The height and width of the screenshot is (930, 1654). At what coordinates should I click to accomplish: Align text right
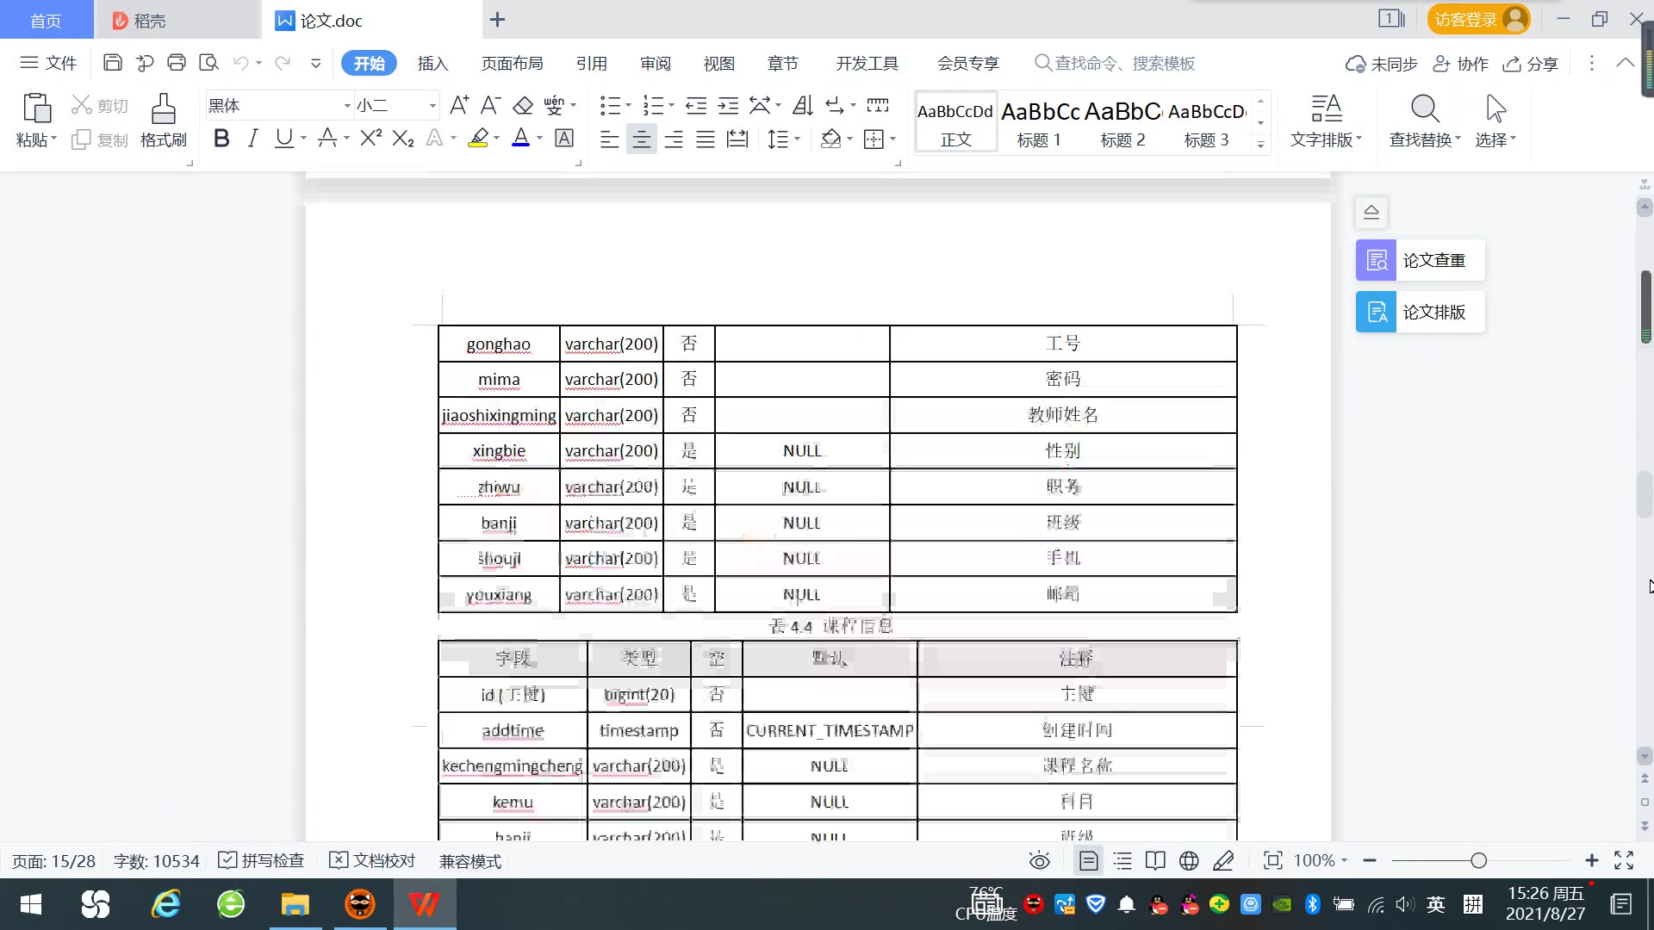point(674,139)
